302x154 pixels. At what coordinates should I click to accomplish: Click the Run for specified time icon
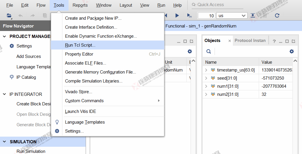189,16
